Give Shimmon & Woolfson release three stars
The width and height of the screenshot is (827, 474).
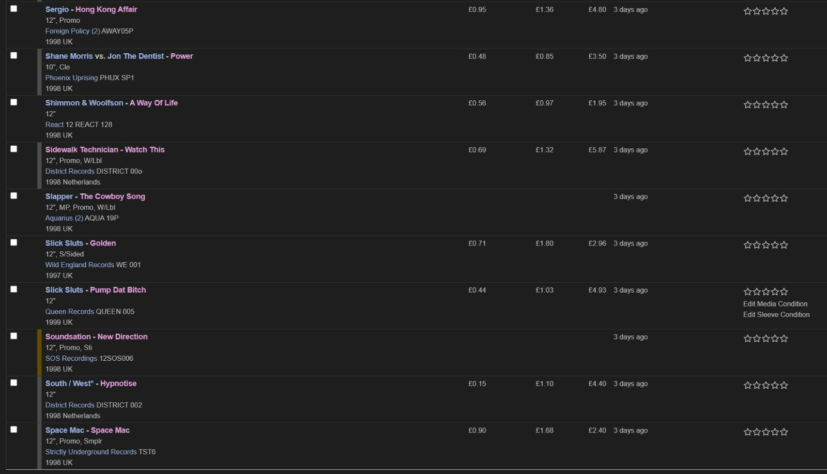click(765, 104)
